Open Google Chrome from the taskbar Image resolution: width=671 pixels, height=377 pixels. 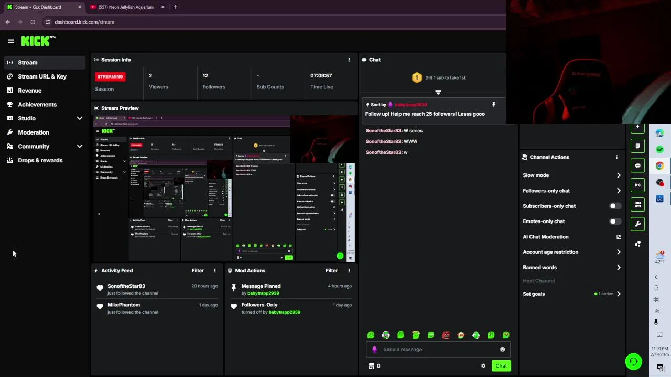pyautogui.click(x=659, y=166)
